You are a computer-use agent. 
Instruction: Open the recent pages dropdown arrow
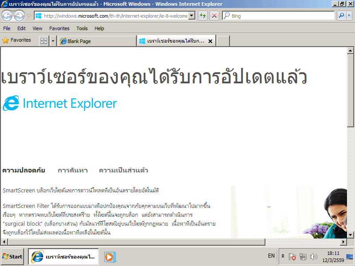29,16
